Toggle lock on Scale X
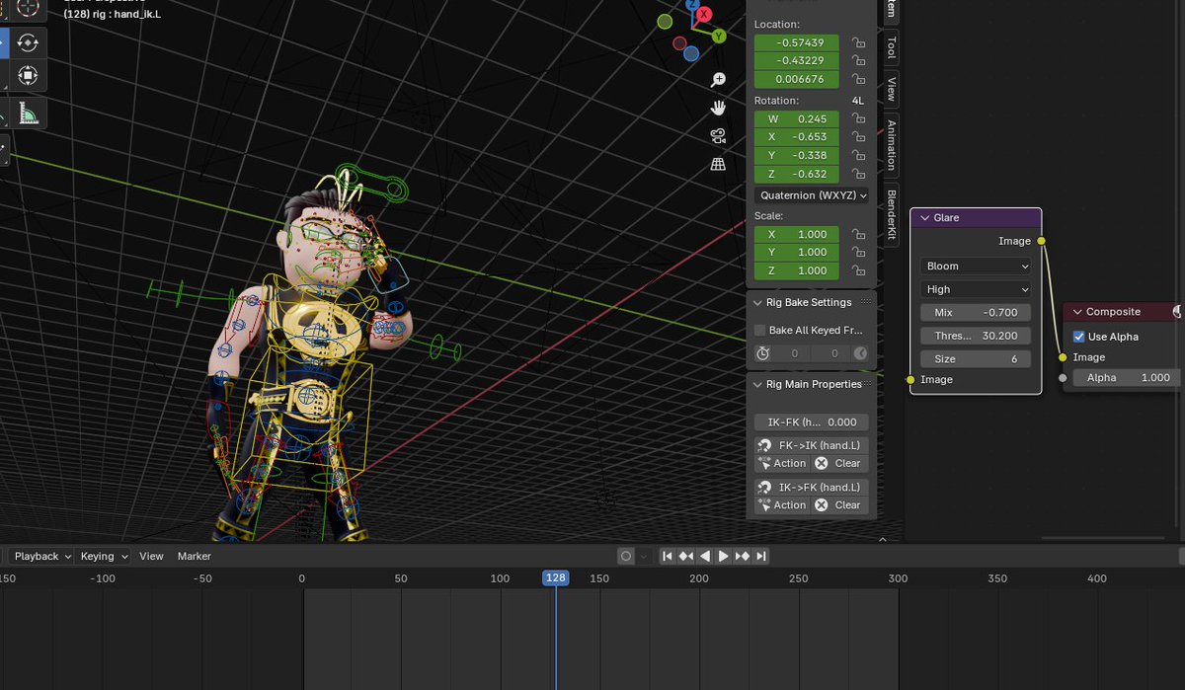 point(859,234)
